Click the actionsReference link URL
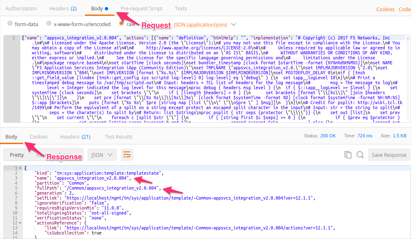Image resolution: width=412 pixels, height=239 pixels. (x=199, y=228)
